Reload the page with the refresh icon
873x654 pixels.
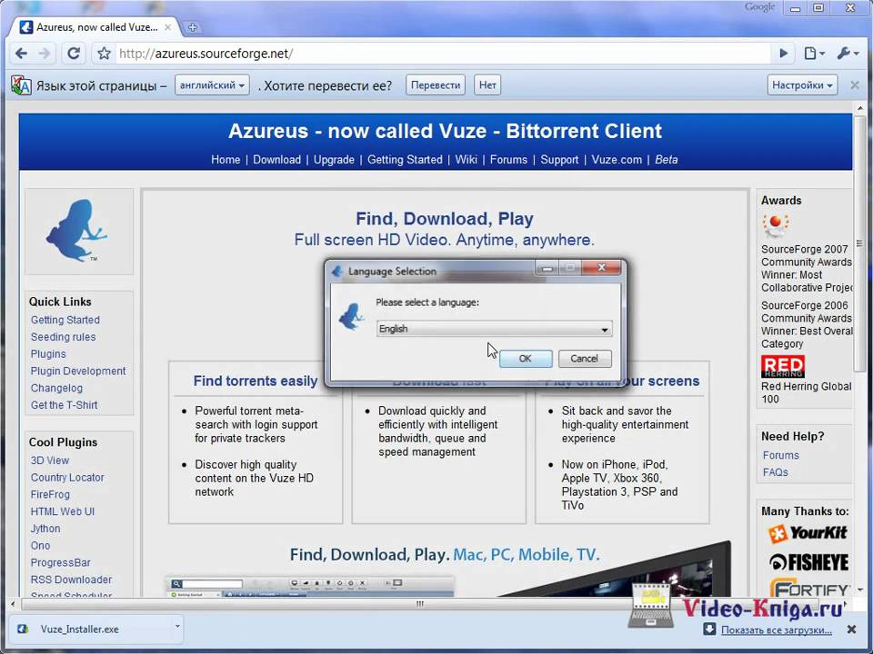(74, 54)
